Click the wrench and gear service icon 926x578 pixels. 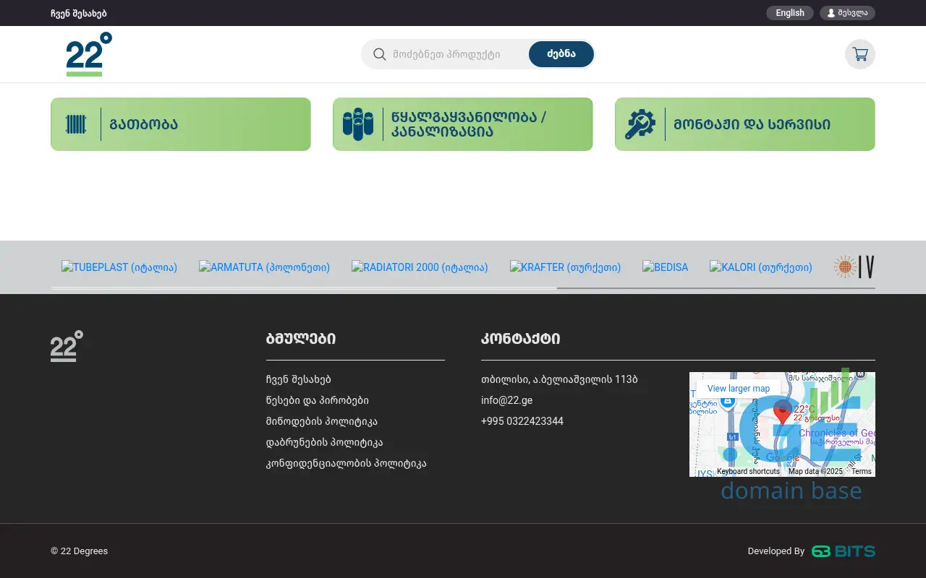[640, 124]
